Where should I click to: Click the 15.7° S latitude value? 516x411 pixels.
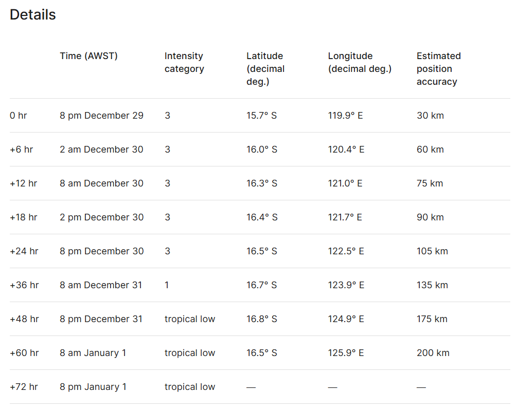261,116
